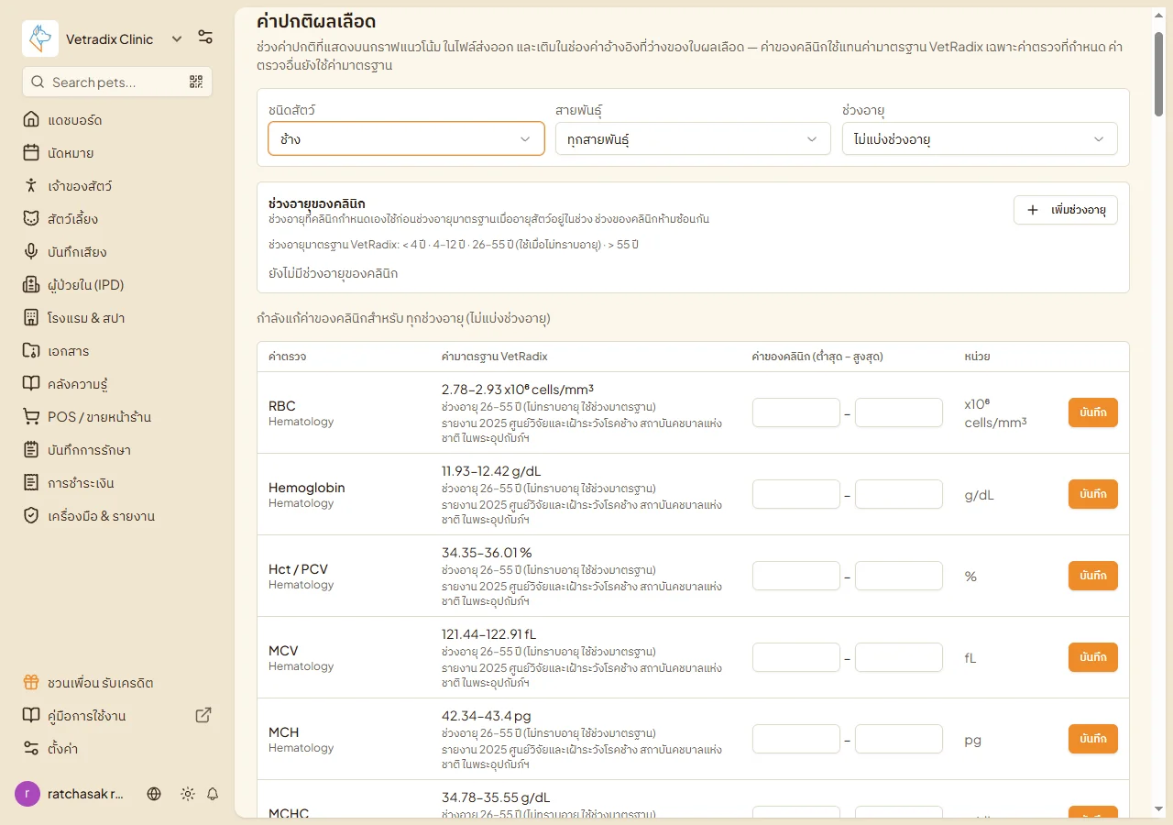Save the Hemoglobin row with บันทึก

point(1093,494)
